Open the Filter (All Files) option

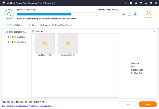tap(14, 25)
